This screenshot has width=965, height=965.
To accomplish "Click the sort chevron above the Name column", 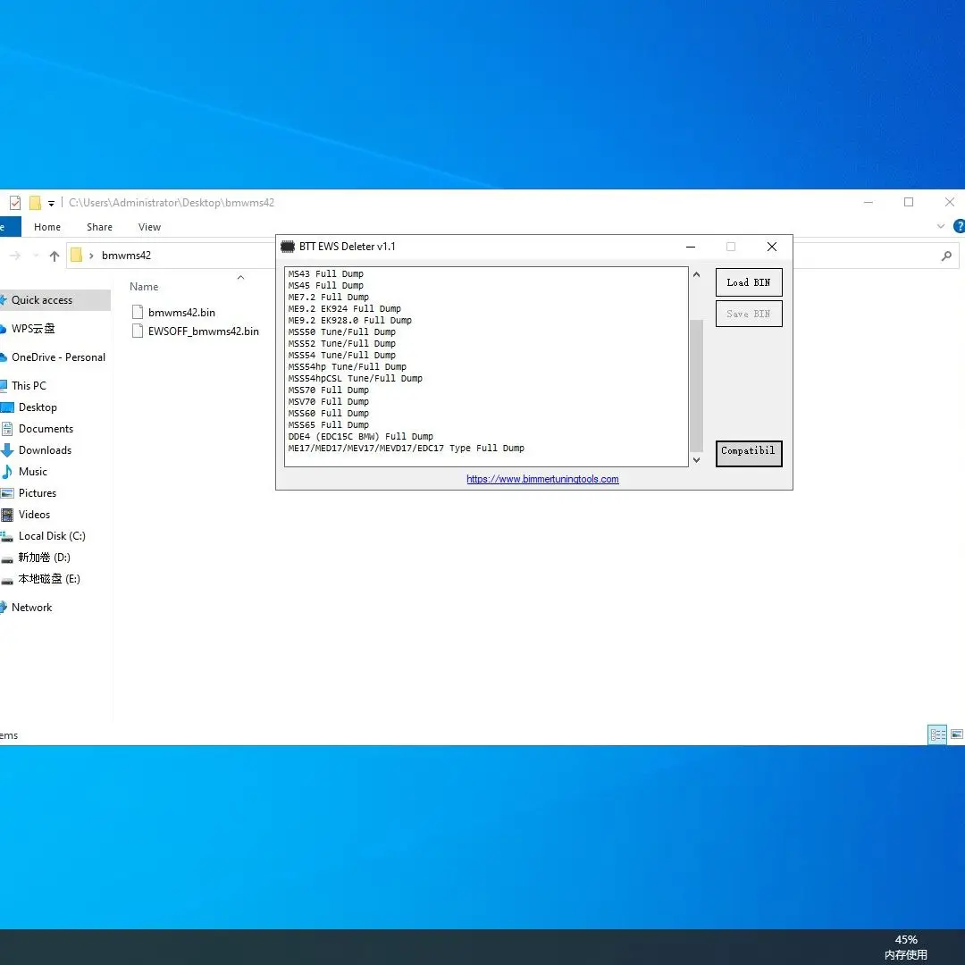I will point(240,278).
